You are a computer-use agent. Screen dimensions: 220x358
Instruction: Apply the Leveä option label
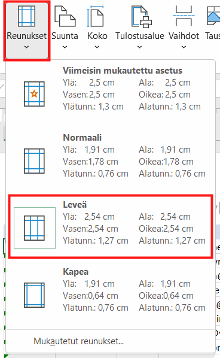(x=75, y=205)
